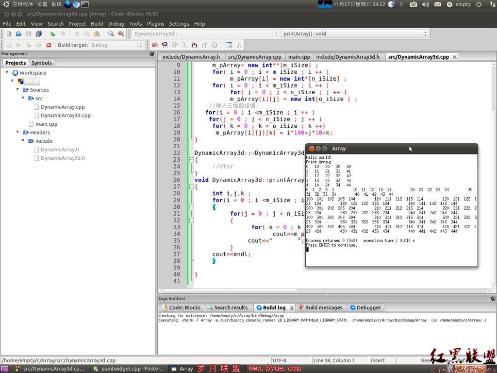
Task: Open the mail indicator in the panel
Action: click(437, 4)
